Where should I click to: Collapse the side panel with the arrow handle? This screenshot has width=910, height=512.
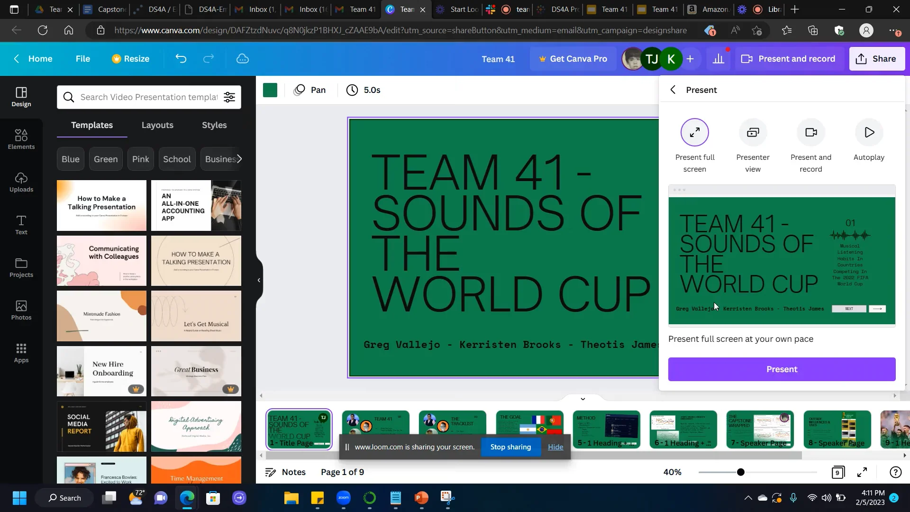click(x=259, y=280)
